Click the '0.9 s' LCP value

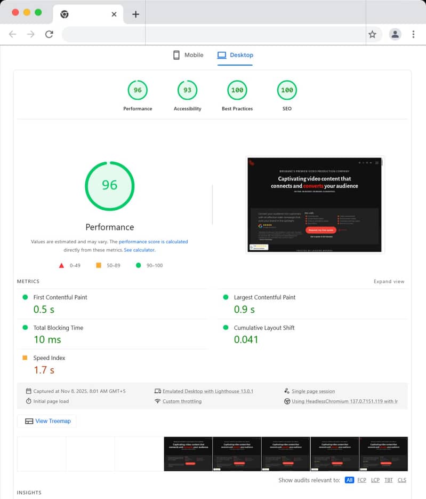click(x=244, y=310)
